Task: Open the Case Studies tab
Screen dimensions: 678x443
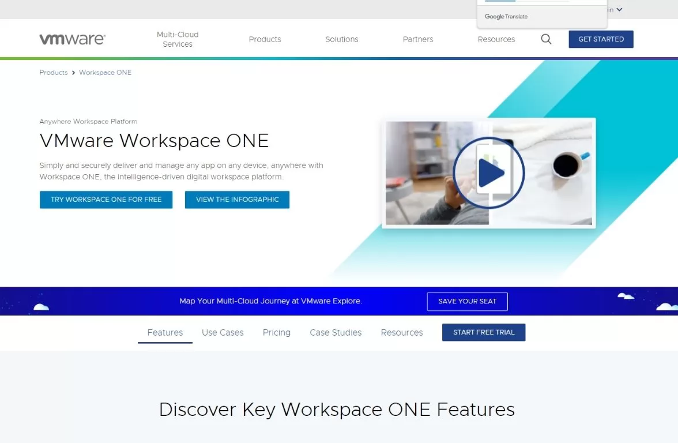Action: click(x=336, y=333)
